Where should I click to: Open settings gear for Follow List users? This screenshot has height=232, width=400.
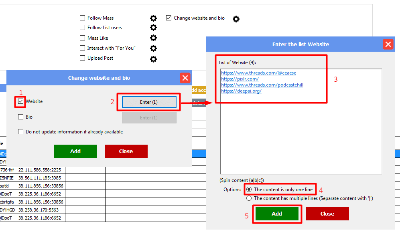click(x=153, y=28)
